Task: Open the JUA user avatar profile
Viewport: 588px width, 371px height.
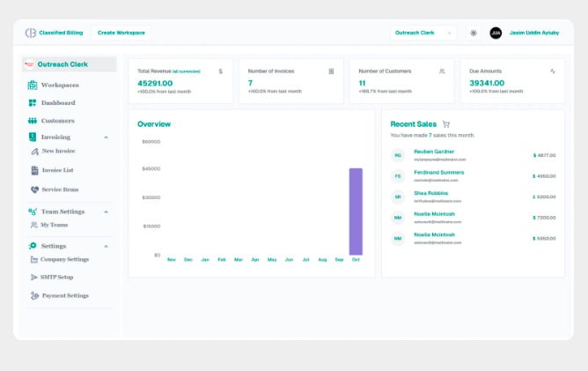Action: click(496, 33)
